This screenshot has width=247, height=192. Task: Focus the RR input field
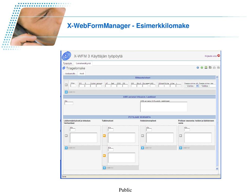click(x=82, y=86)
